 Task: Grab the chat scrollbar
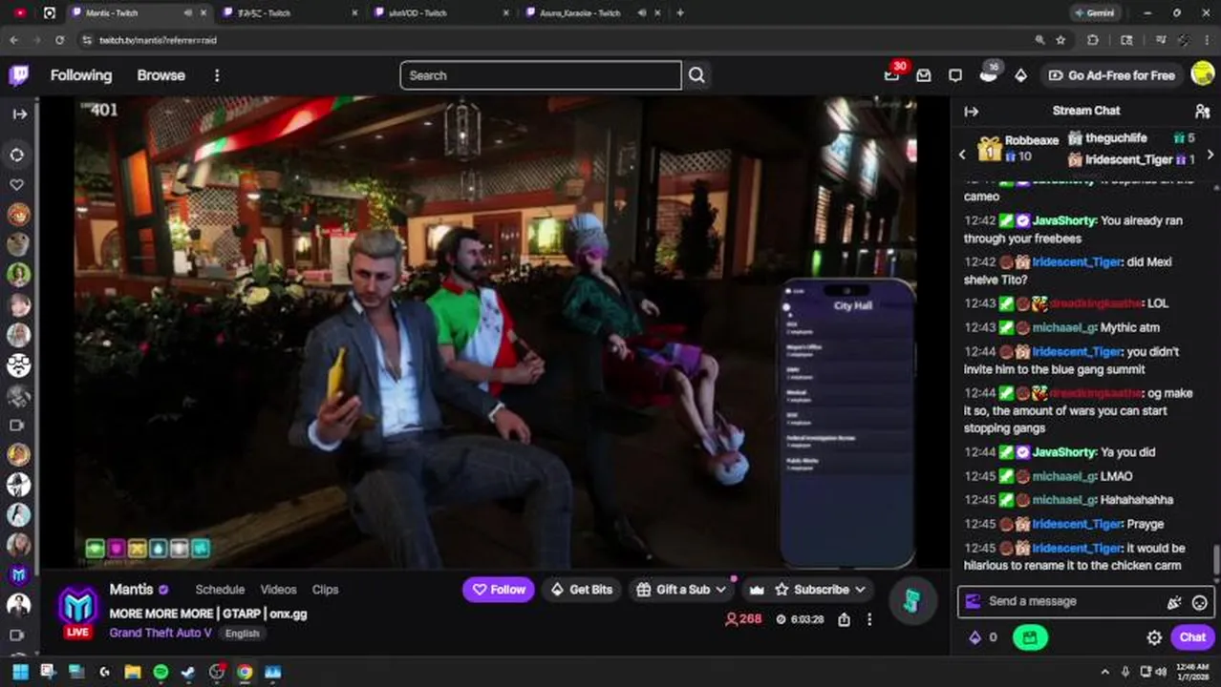click(1216, 558)
